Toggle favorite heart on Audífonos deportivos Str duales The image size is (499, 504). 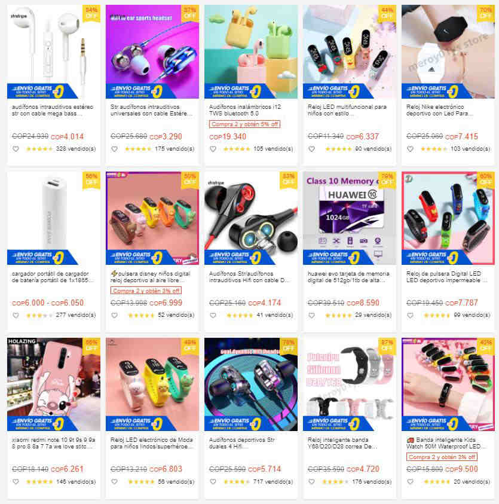click(213, 481)
